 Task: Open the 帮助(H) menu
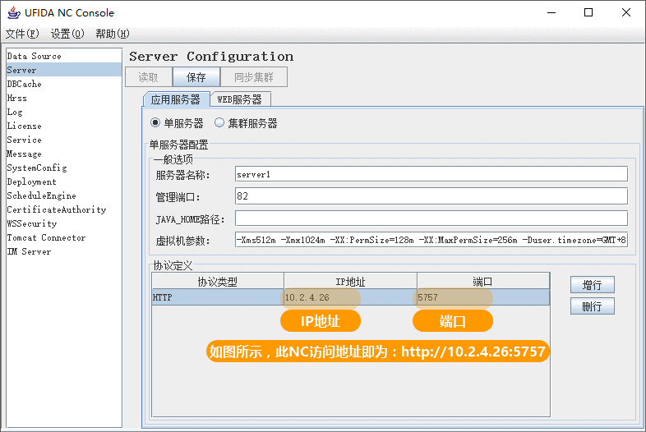point(113,34)
